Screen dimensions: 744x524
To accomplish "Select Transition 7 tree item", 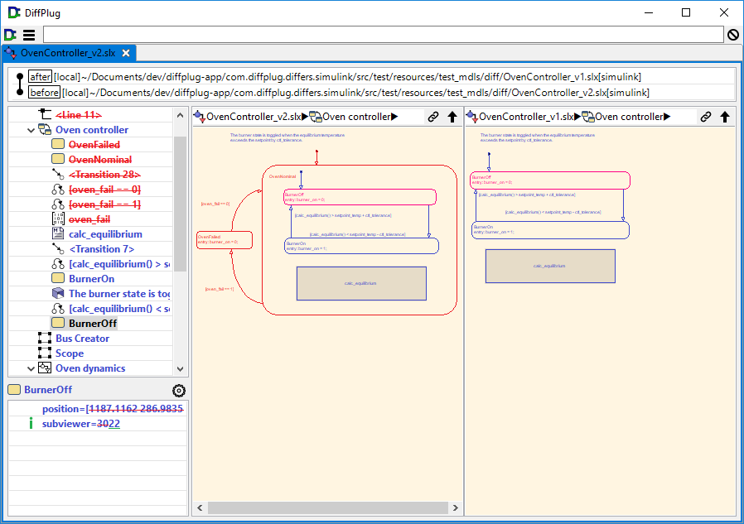I will [x=102, y=249].
